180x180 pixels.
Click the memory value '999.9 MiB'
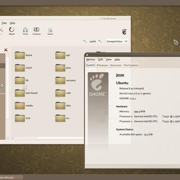(x=139, y=112)
